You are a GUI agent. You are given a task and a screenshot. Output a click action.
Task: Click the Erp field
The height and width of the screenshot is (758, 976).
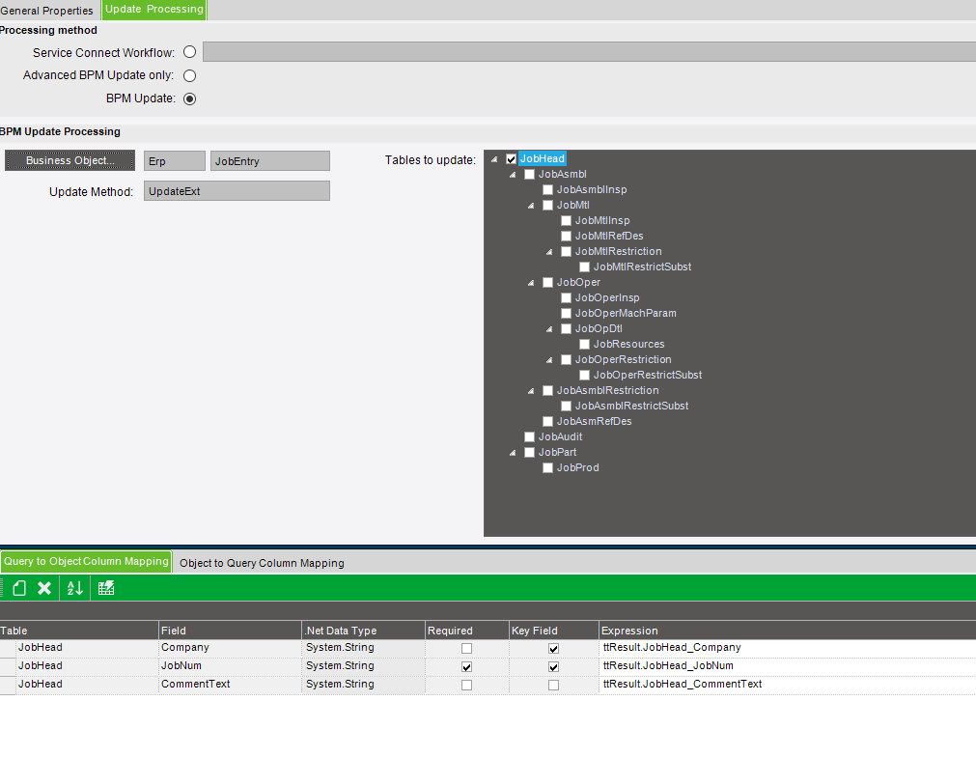(175, 160)
